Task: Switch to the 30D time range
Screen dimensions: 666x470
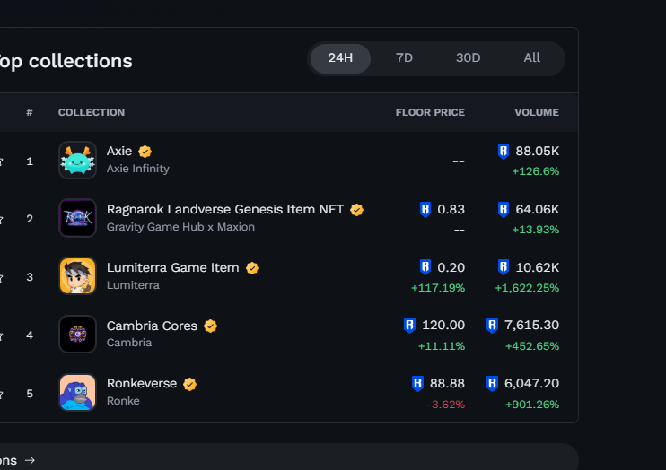Action: tap(468, 58)
